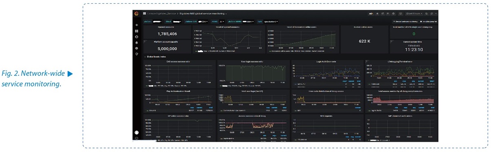Screen dimensions: 492x152
Task: Click the Platform account capacity panel title
Action: coord(166,42)
